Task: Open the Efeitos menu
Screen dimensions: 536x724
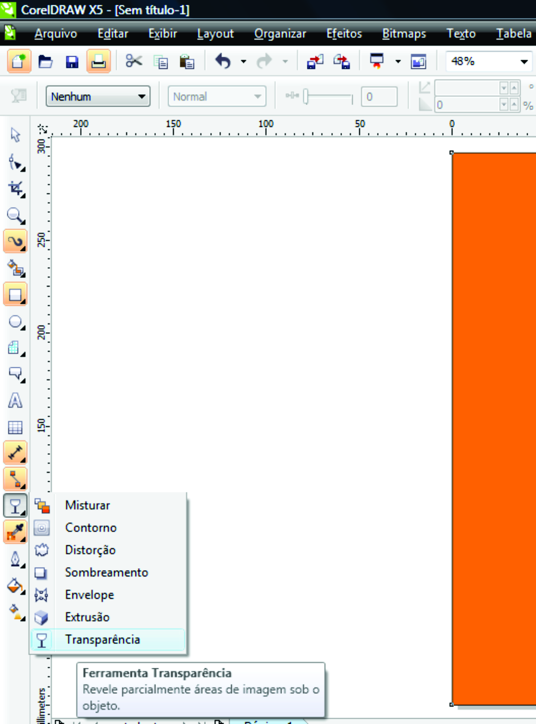Action: [344, 34]
